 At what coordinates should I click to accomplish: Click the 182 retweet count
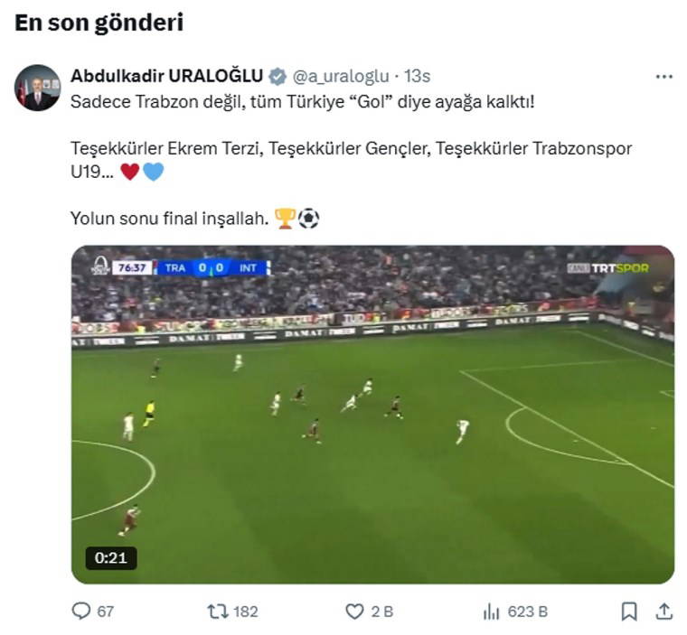pyautogui.click(x=246, y=612)
